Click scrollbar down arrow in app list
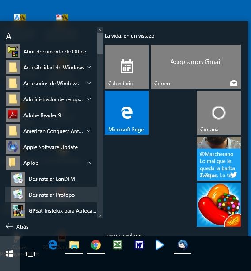 coord(100,216)
